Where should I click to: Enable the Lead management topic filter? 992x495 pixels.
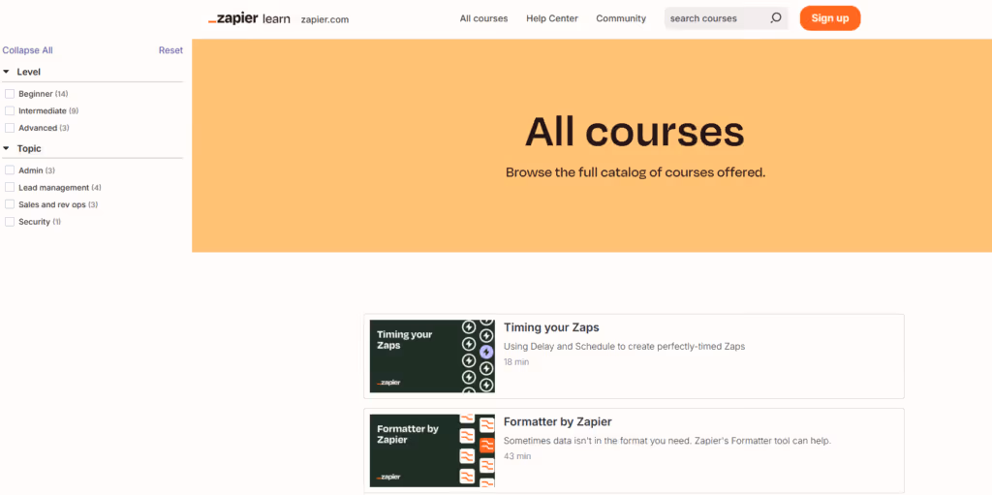tap(10, 187)
